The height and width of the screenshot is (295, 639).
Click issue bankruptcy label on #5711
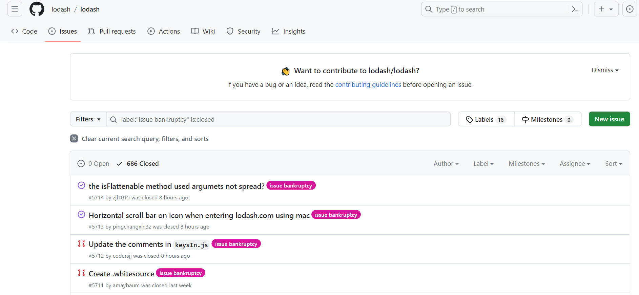click(181, 273)
